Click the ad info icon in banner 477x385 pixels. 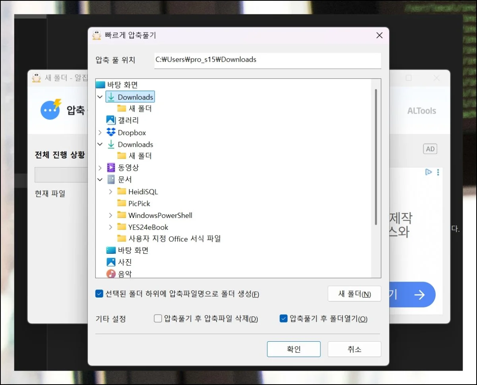[x=429, y=172]
